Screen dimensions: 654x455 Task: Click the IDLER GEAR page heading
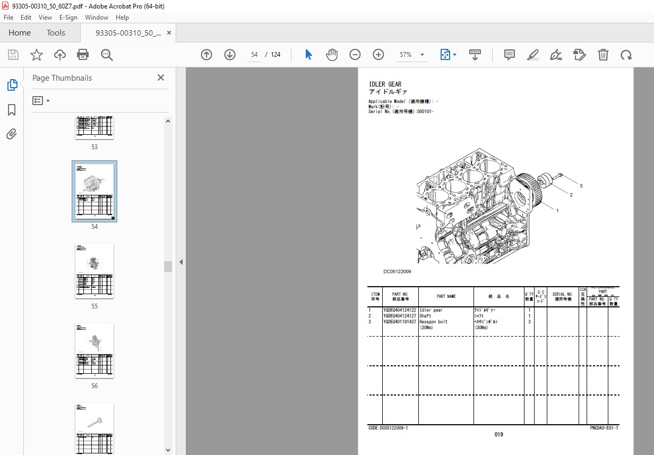[385, 84]
